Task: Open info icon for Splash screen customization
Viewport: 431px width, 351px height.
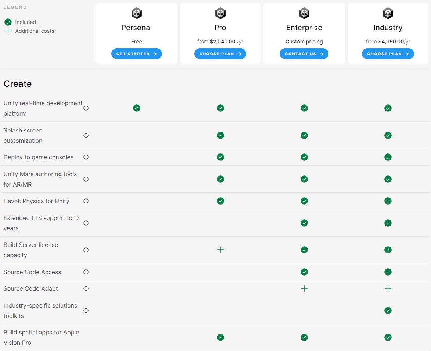Action: [86, 135]
